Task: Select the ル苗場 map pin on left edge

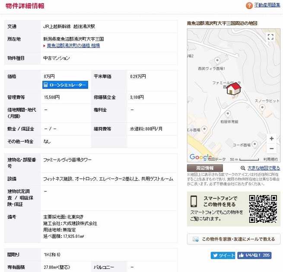Action: coord(204,130)
